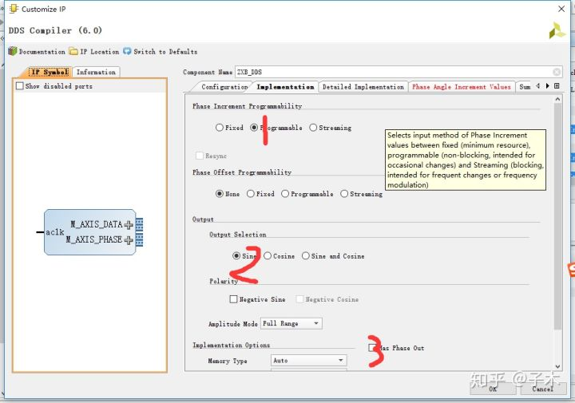Click the OK button

pyautogui.click(x=493, y=389)
